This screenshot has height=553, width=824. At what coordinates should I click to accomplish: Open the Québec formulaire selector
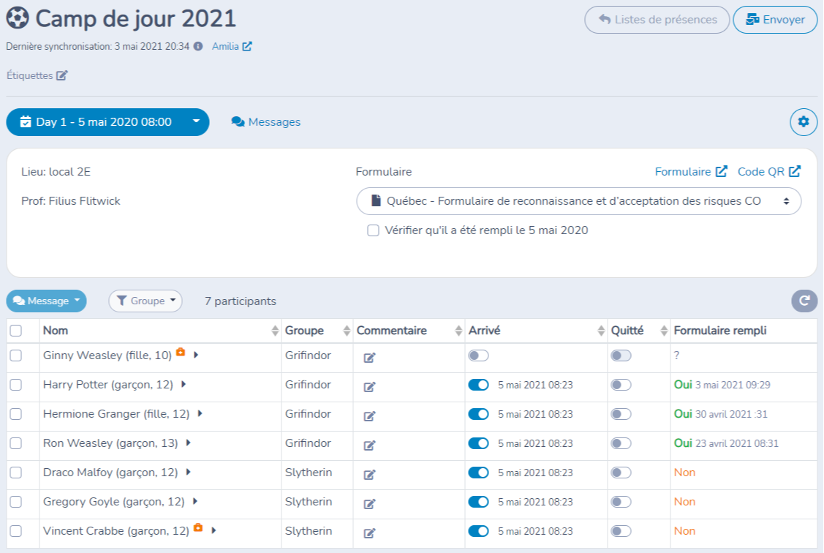[578, 201]
